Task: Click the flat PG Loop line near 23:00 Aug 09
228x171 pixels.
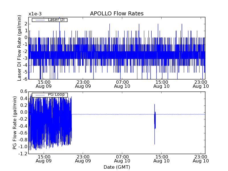Action: [x=83, y=114]
